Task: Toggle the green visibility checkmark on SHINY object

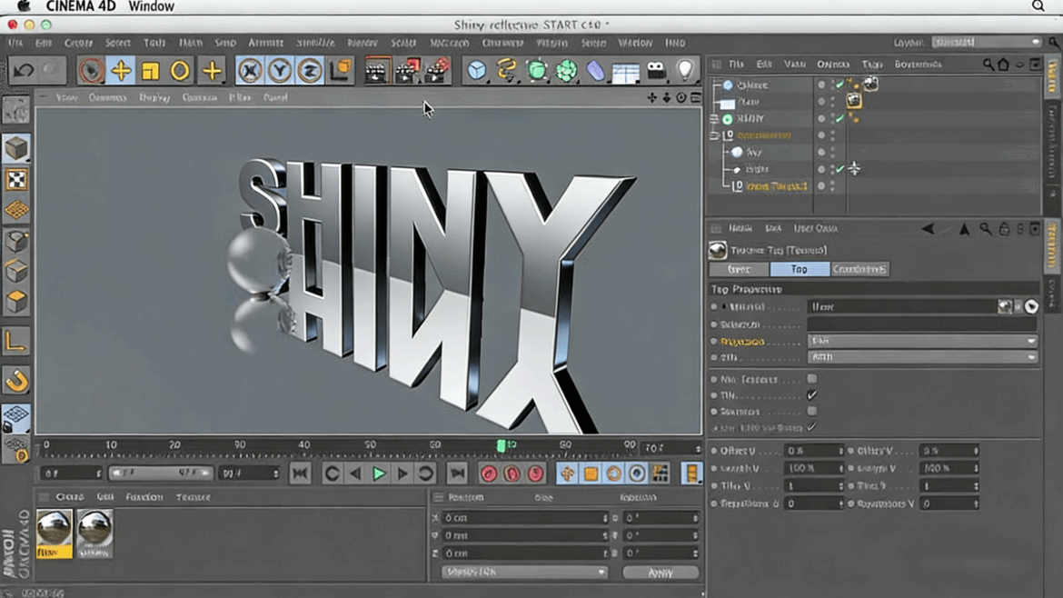Action: (x=839, y=118)
